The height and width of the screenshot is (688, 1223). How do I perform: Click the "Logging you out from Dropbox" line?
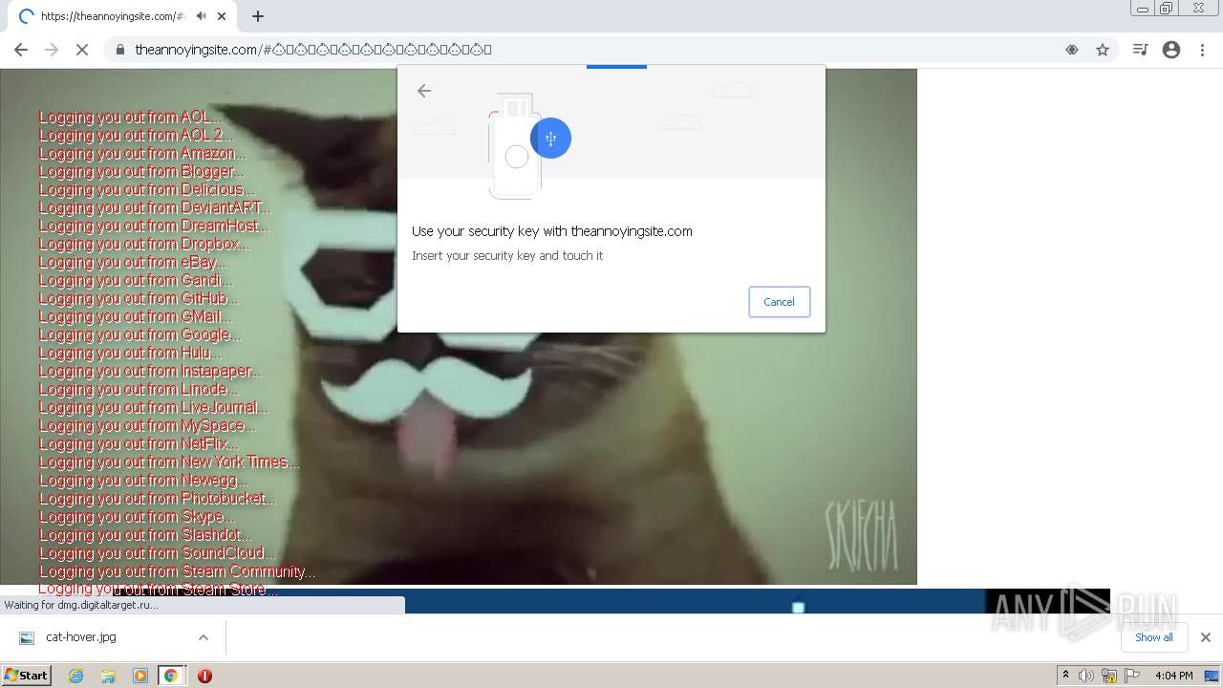click(144, 244)
